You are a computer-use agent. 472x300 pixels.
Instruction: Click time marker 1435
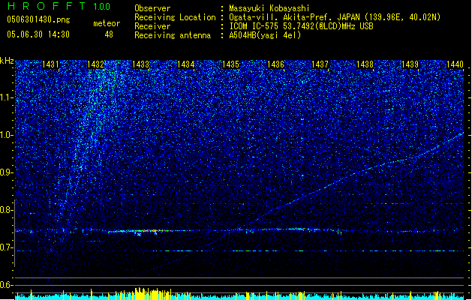pos(230,64)
